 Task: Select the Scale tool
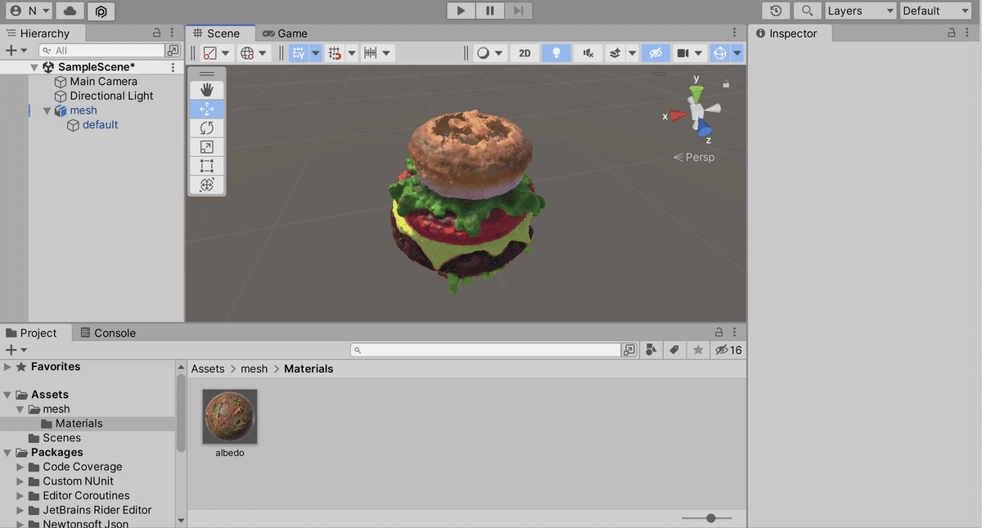tap(207, 146)
